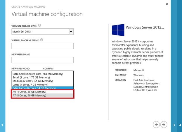Viewport: 182px width, 132px height.
Task: Click the Windows Server 2012 title
Action: [x=145, y=27]
